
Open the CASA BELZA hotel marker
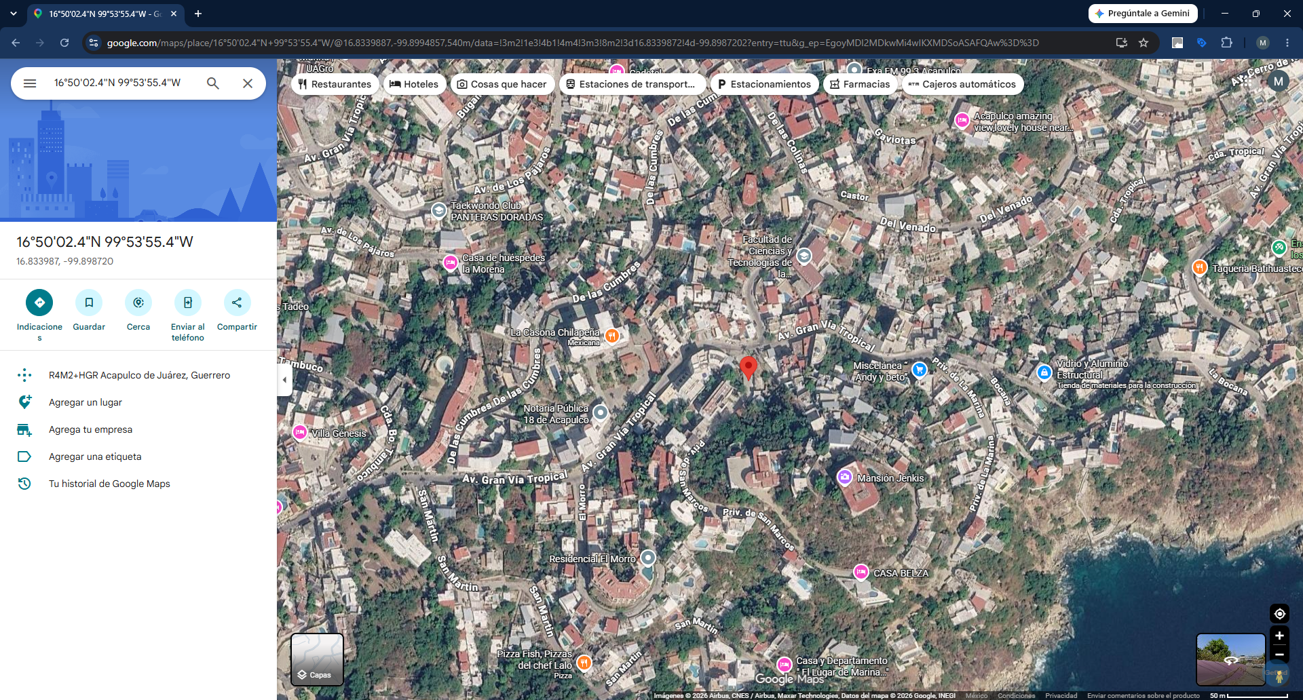[x=861, y=572]
